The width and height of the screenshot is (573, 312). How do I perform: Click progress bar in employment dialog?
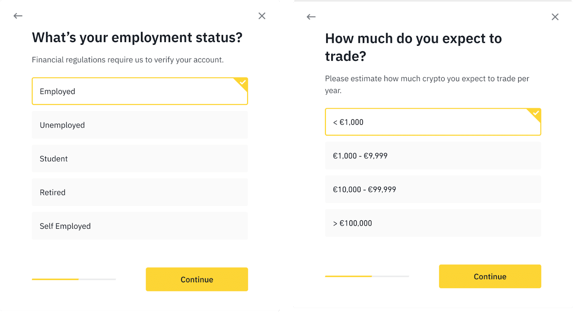(74, 279)
